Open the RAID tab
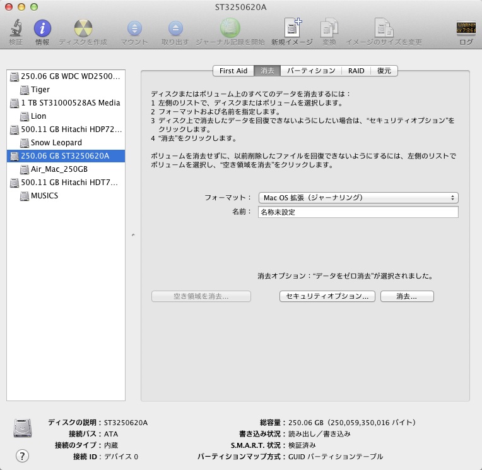This screenshot has width=482, height=470. click(x=356, y=71)
